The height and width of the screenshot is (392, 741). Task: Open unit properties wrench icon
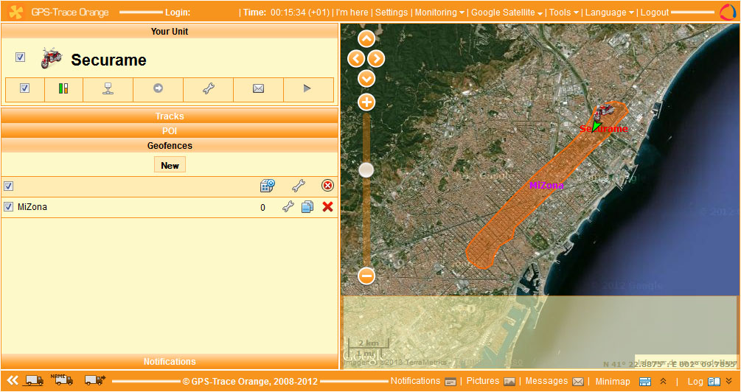click(x=209, y=88)
